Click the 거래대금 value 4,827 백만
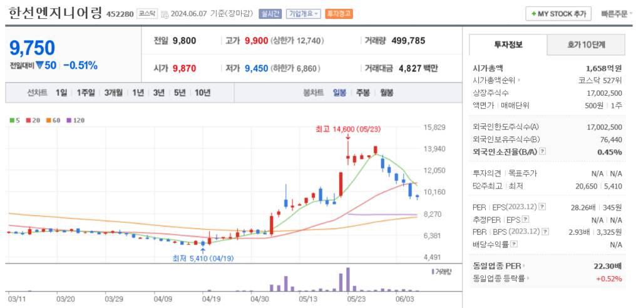Viewport: 641px width, 308px height. 418,68
